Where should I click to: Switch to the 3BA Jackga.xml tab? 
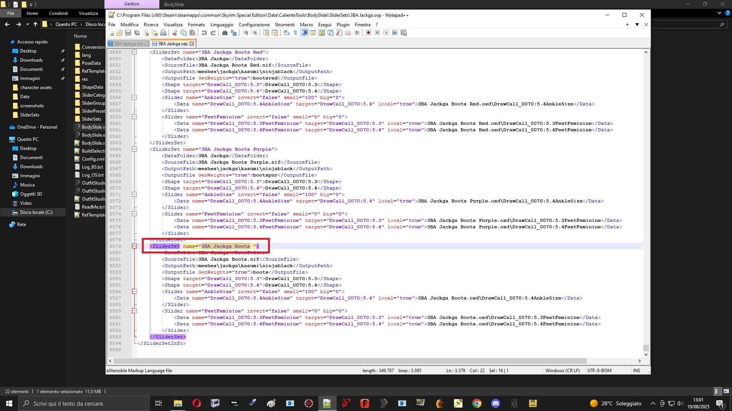click(x=128, y=44)
